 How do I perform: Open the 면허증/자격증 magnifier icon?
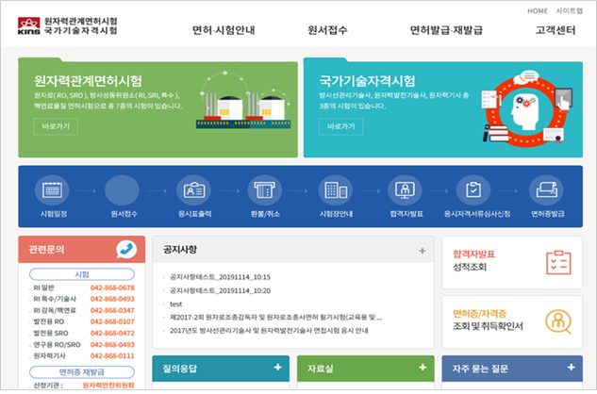tap(557, 322)
